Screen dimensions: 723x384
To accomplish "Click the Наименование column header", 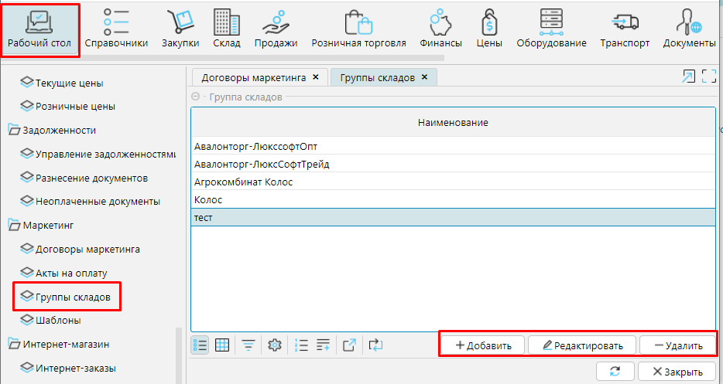I will coord(453,124).
